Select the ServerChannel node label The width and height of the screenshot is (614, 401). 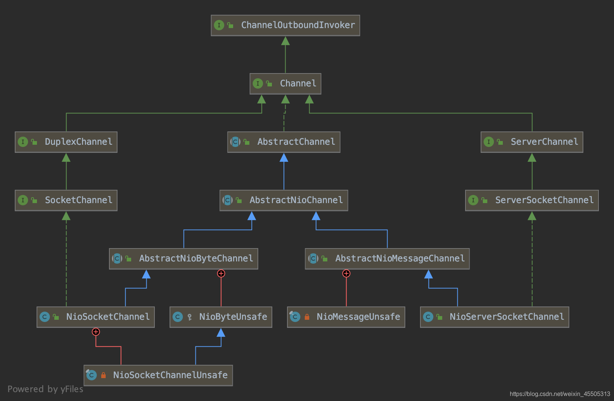(x=545, y=142)
